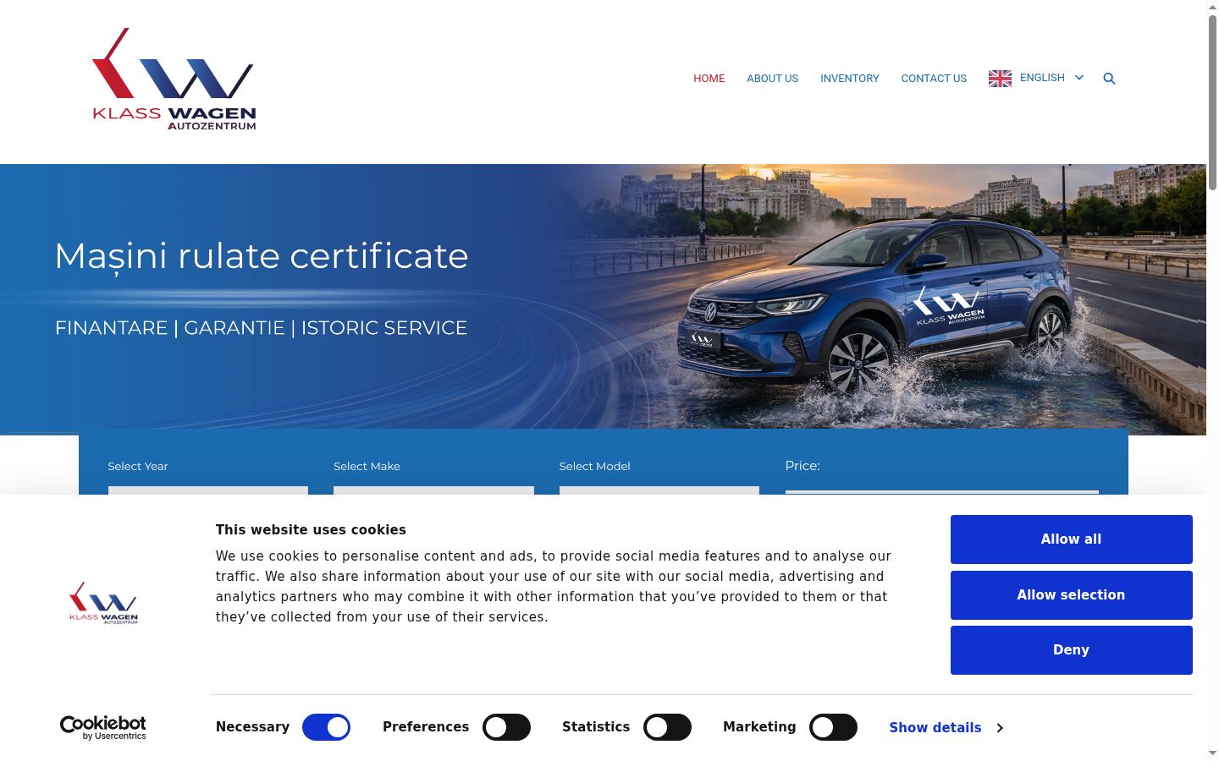
Task: Open the About Us page
Action: tap(772, 79)
